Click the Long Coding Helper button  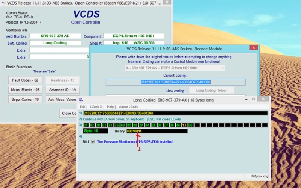click(211, 90)
